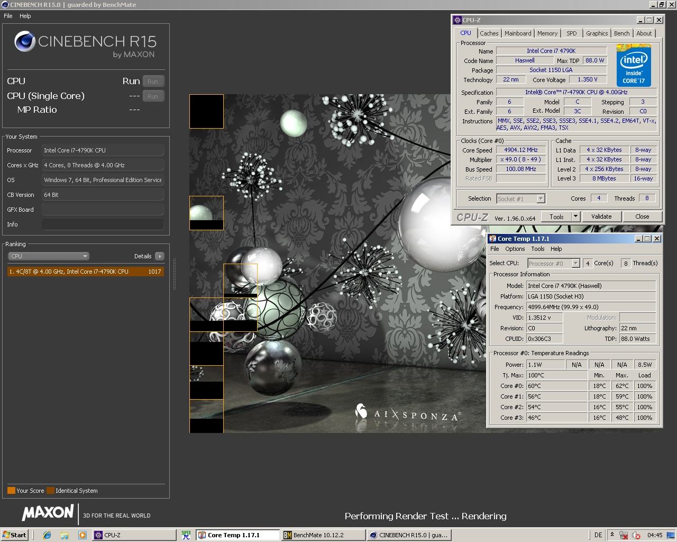Screen dimensions: 677x542
Task: Click the network icon in the system tray
Action: click(x=624, y=535)
